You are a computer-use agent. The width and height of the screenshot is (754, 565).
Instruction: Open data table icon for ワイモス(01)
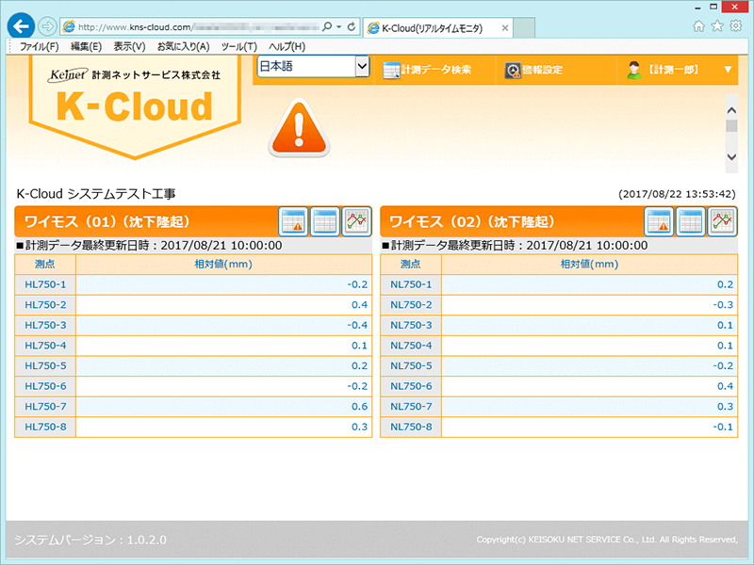click(325, 221)
